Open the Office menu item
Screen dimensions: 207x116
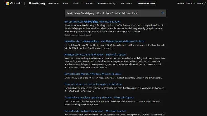tap(66, 4)
